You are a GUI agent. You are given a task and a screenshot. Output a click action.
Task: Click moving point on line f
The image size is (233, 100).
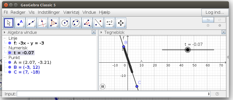pyautogui.click(x=130, y=67)
